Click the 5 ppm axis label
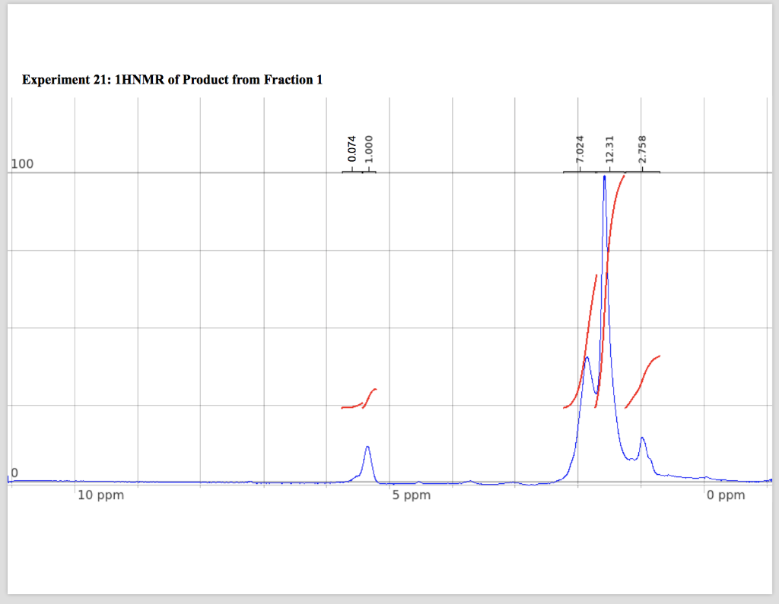 [x=412, y=495]
